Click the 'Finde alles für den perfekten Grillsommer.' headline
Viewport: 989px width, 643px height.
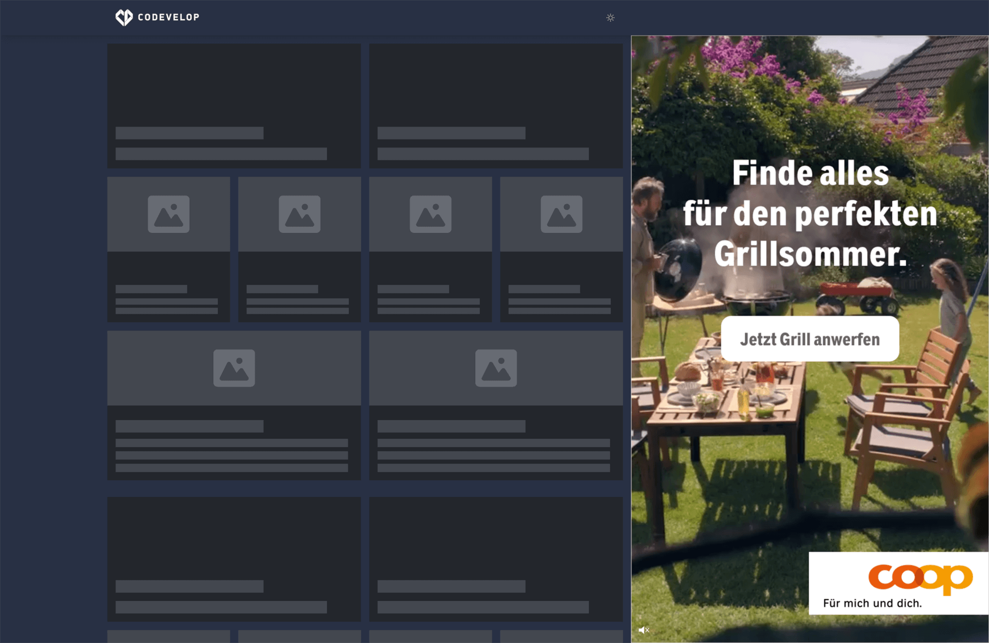click(x=810, y=213)
